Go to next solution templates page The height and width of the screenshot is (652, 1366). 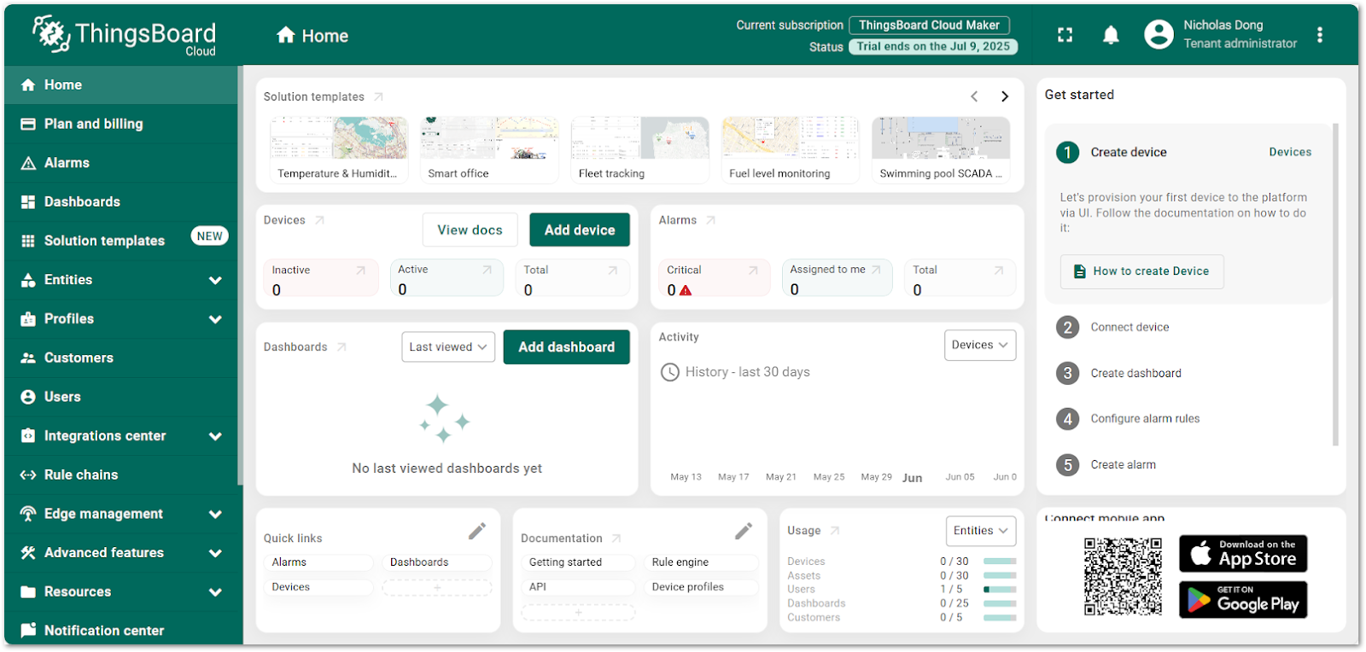pos(1005,96)
